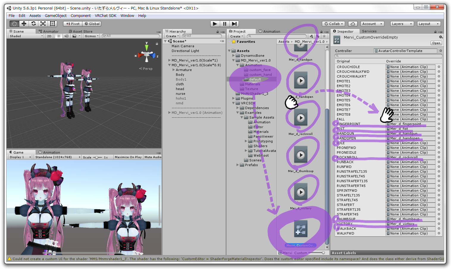The height and width of the screenshot is (269, 451).
Task: Open the Gizmos dropdown
Action: coord(91,36)
